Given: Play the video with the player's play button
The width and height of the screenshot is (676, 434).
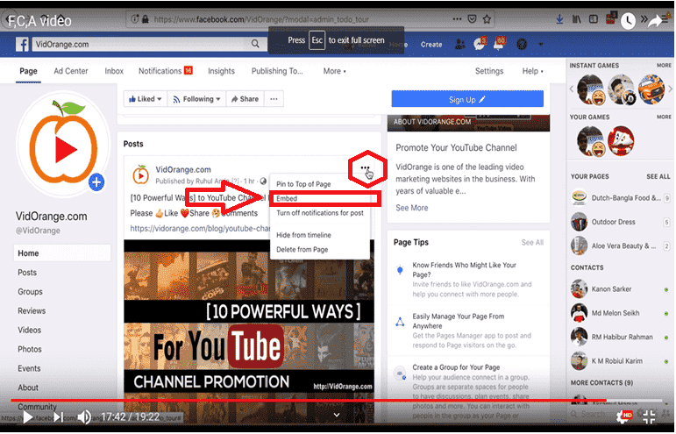Looking at the screenshot, I should 27,416.
